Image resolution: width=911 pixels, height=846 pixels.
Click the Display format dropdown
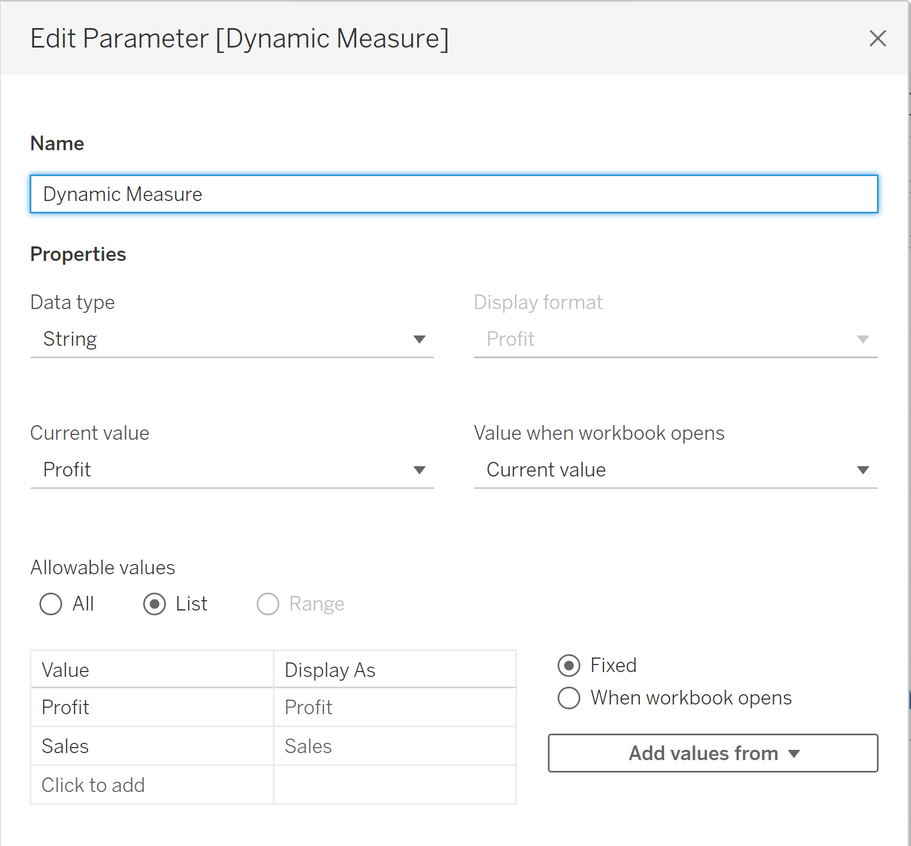[x=675, y=339]
